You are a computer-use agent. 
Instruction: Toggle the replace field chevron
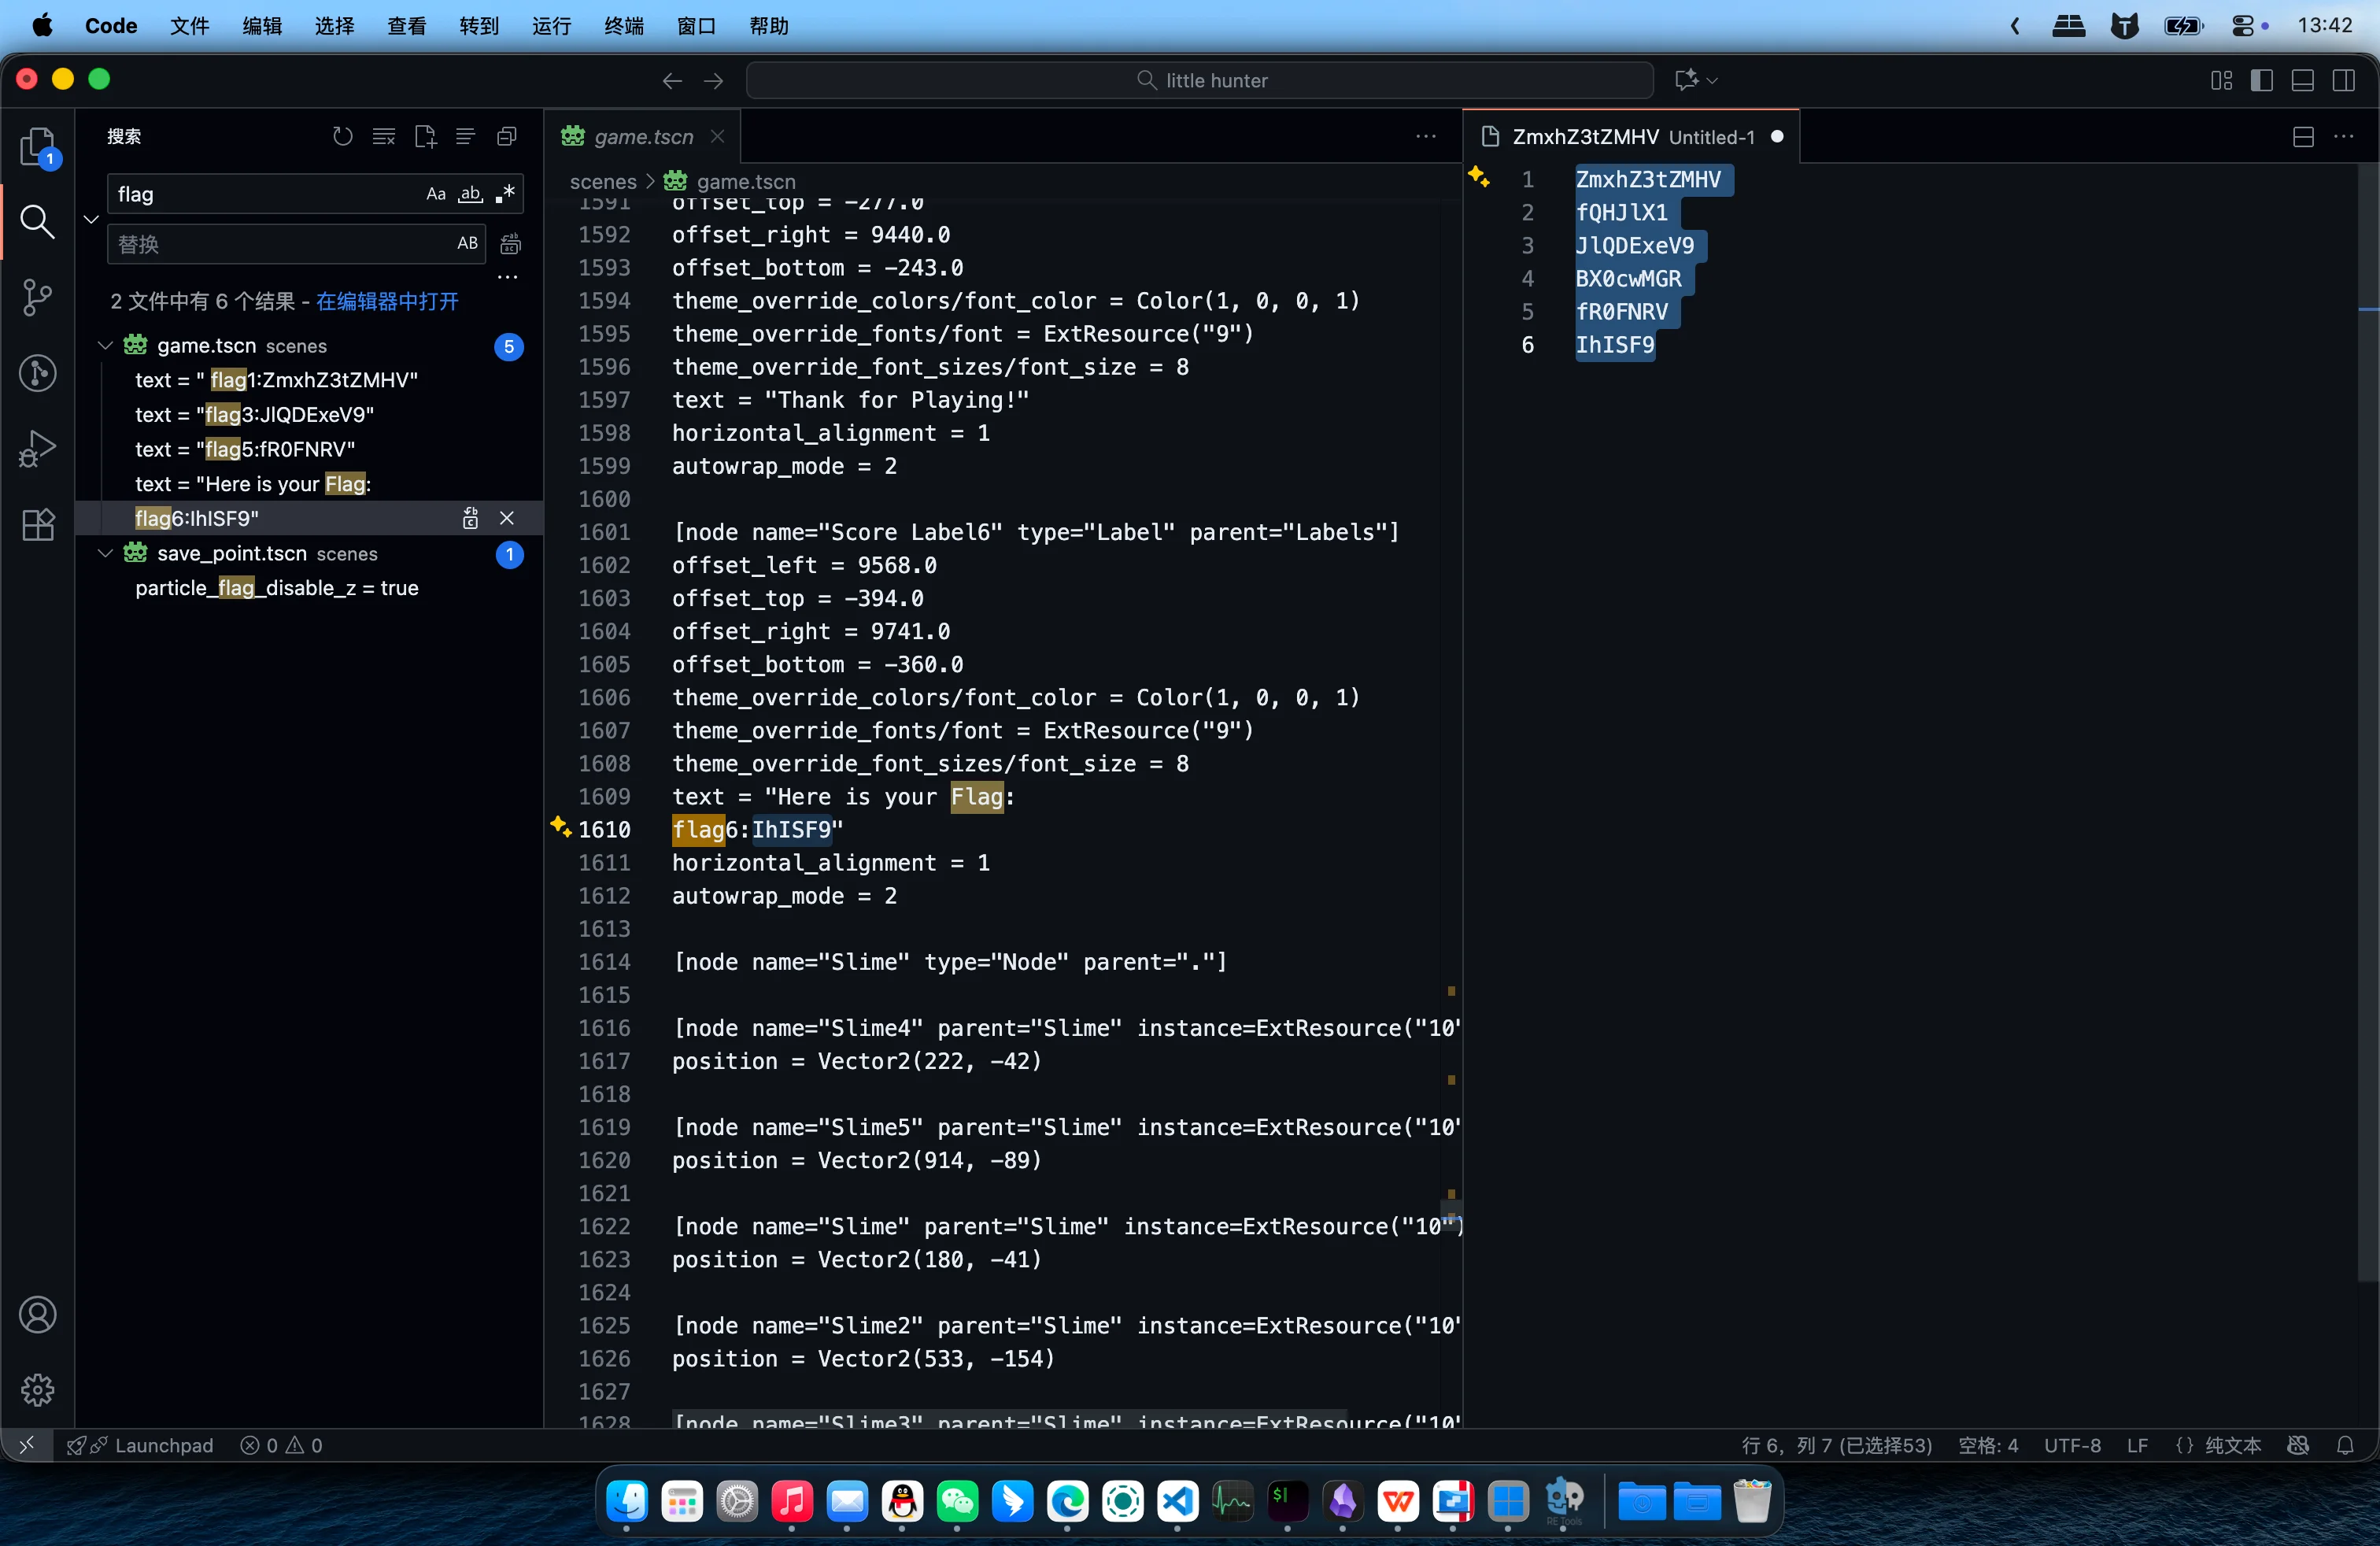[x=91, y=219]
